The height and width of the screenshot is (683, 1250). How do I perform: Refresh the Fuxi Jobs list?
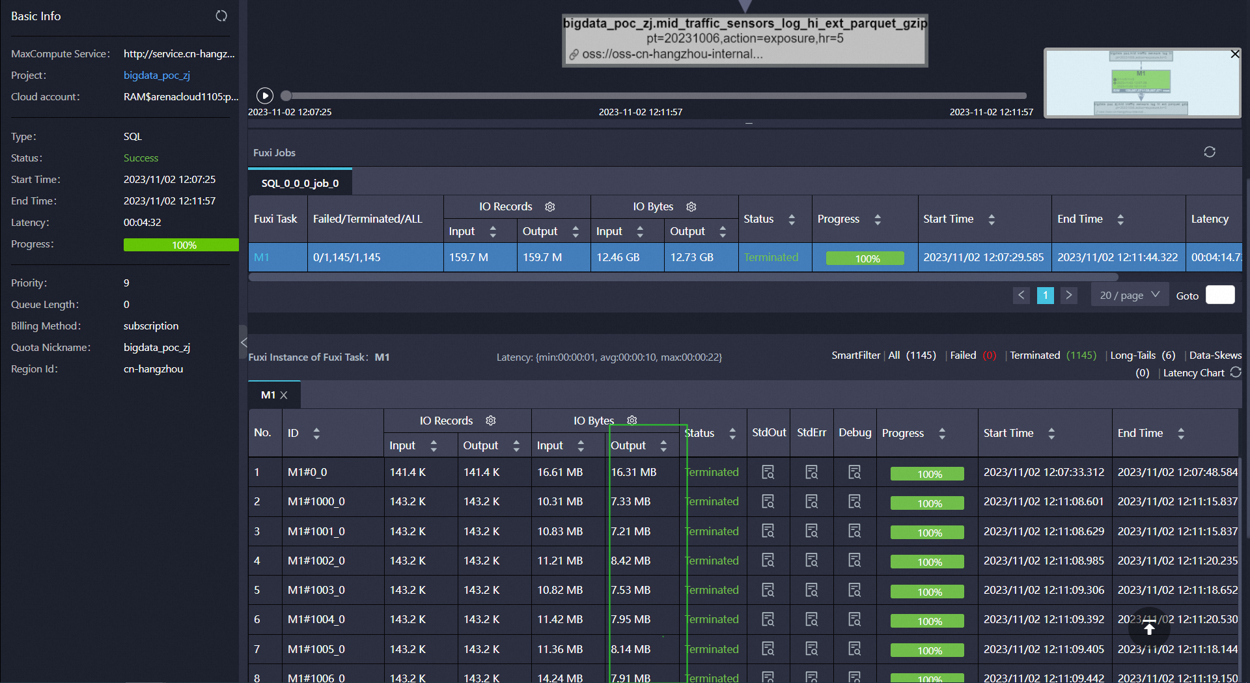(x=1210, y=152)
